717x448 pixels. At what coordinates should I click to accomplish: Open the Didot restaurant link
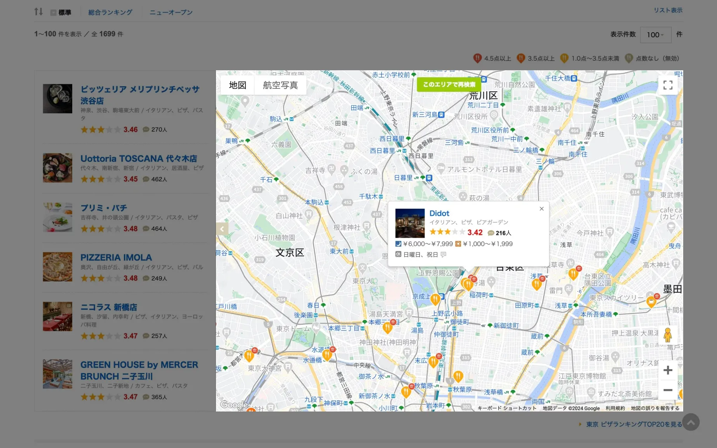click(x=439, y=213)
